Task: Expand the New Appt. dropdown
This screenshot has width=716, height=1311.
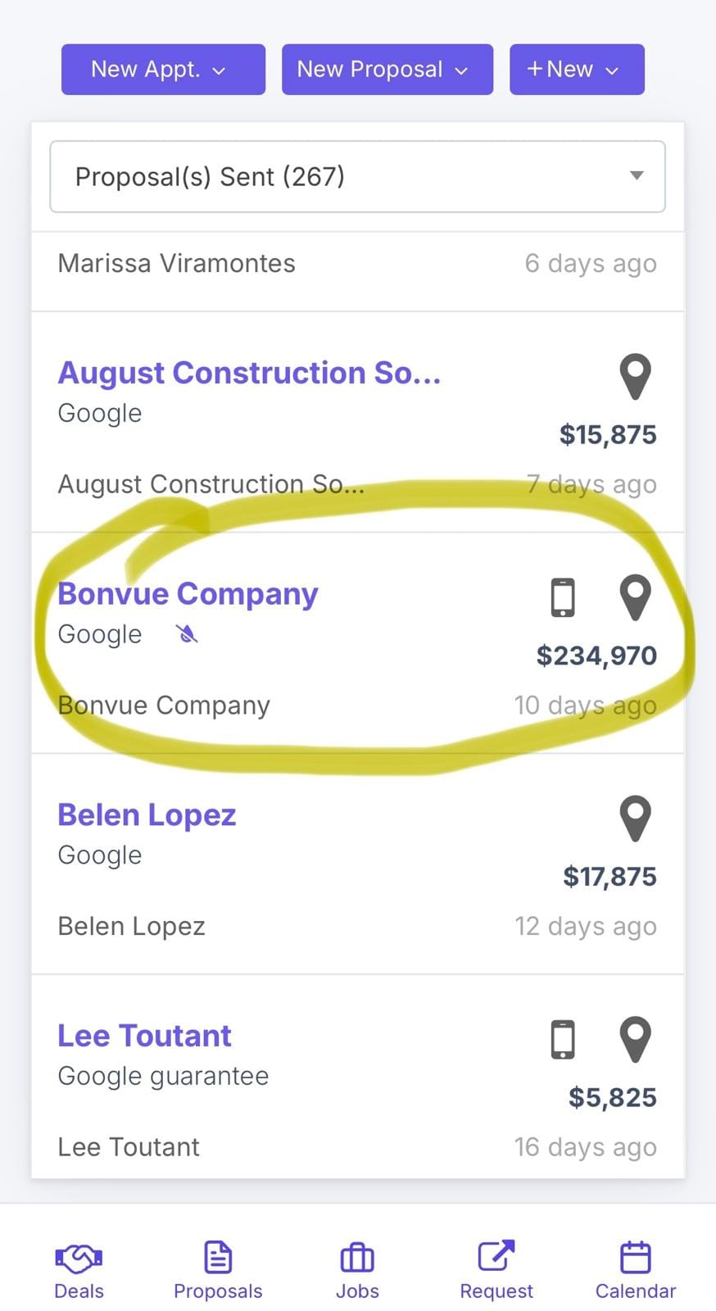Action: [x=163, y=70]
